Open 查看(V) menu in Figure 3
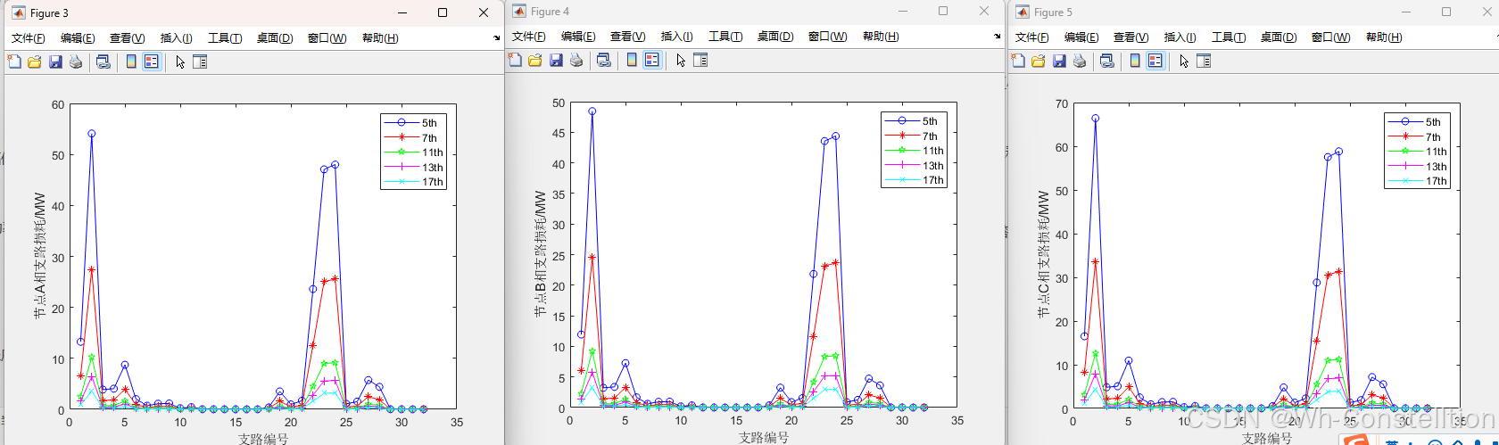Image resolution: width=1499 pixels, height=445 pixels. tap(127, 38)
